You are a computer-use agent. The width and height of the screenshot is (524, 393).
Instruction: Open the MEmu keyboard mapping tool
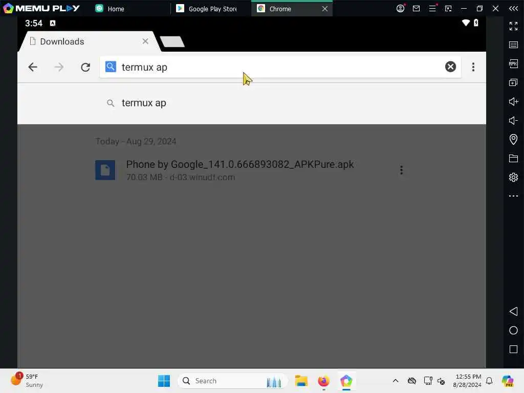pos(514,45)
